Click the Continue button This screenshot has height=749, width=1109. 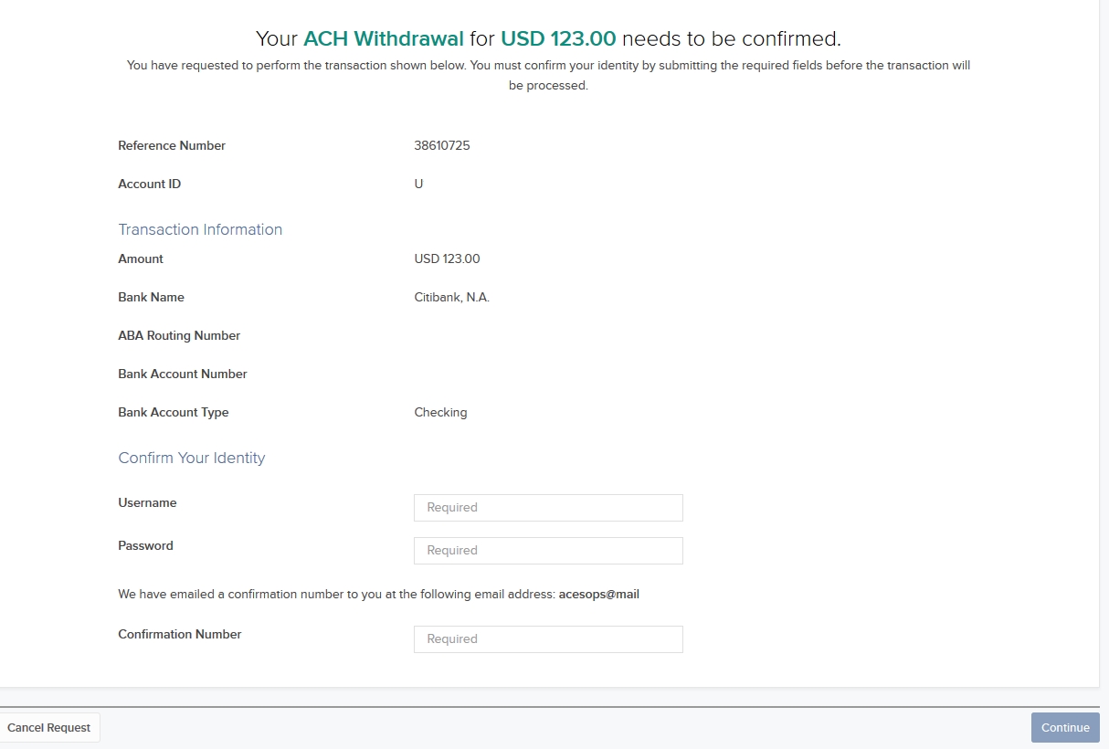(x=1065, y=728)
